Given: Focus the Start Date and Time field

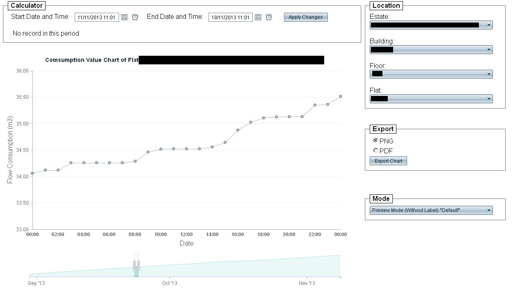Looking at the screenshot, I should coord(97,17).
